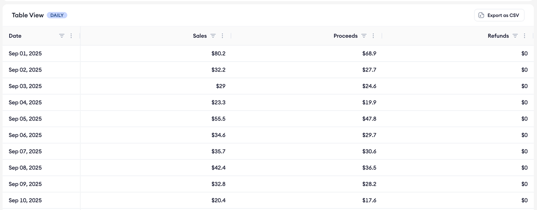This screenshot has width=537, height=210.
Task: Sort by the Refunds column header
Action: pos(498,36)
